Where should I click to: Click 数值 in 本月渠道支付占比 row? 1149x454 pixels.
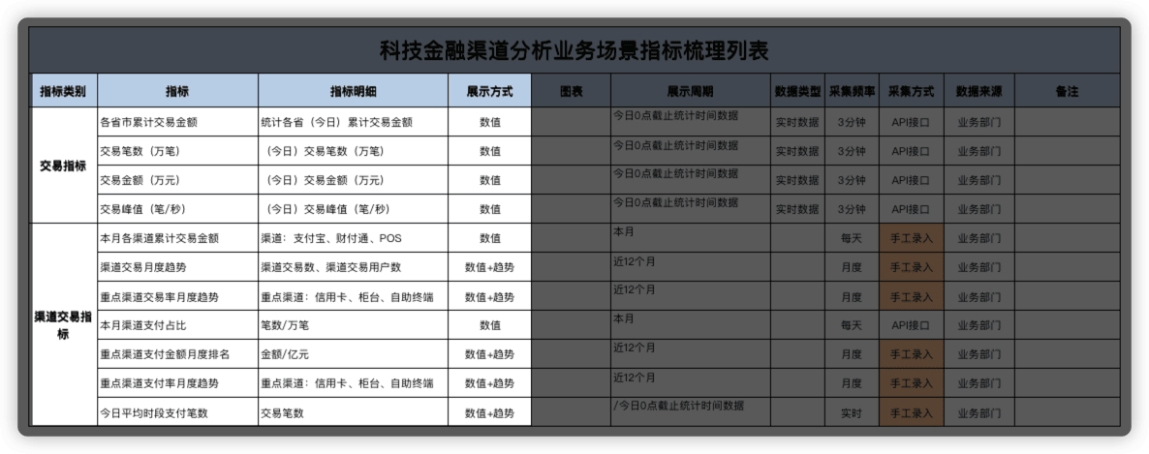pyautogui.click(x=489, y=325)
